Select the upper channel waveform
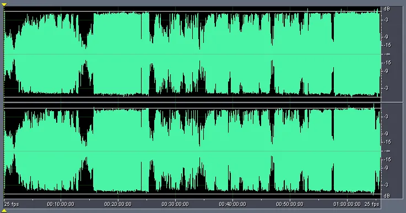Viewport: 406px width, 213px height. coord(192,54)
